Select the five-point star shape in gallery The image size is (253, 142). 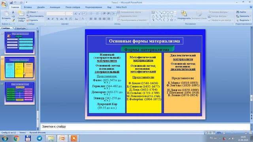[172, 20]
